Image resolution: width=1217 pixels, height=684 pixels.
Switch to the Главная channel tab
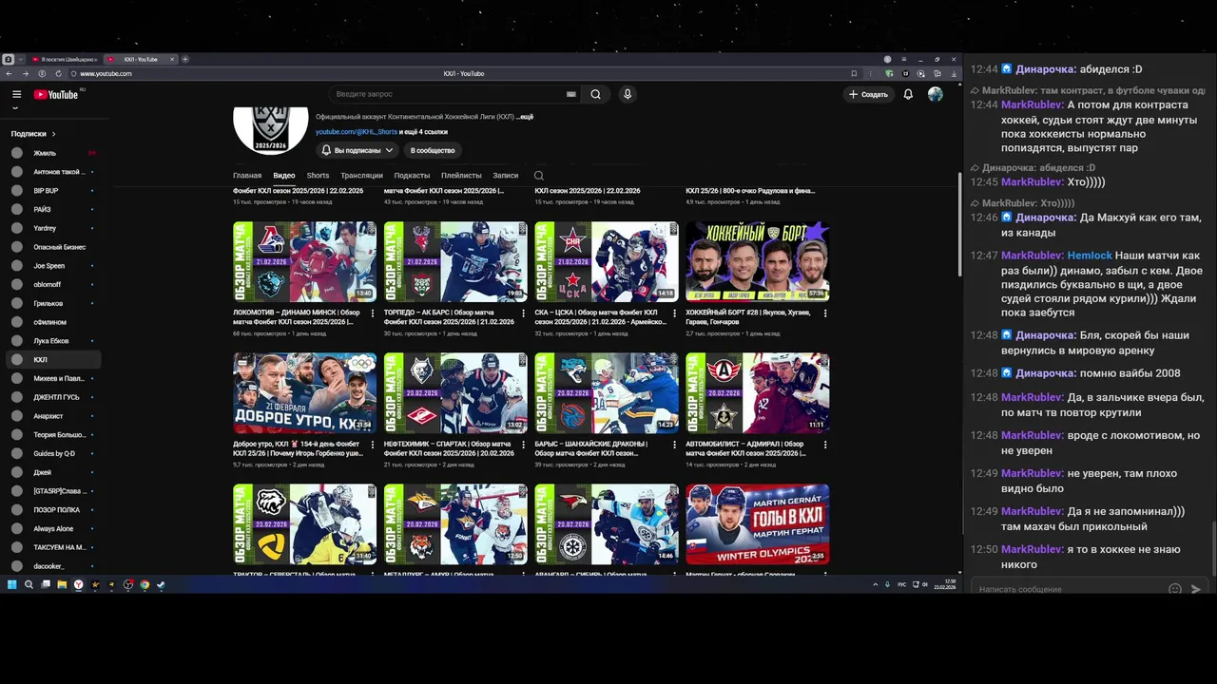[x=247, y=176]
